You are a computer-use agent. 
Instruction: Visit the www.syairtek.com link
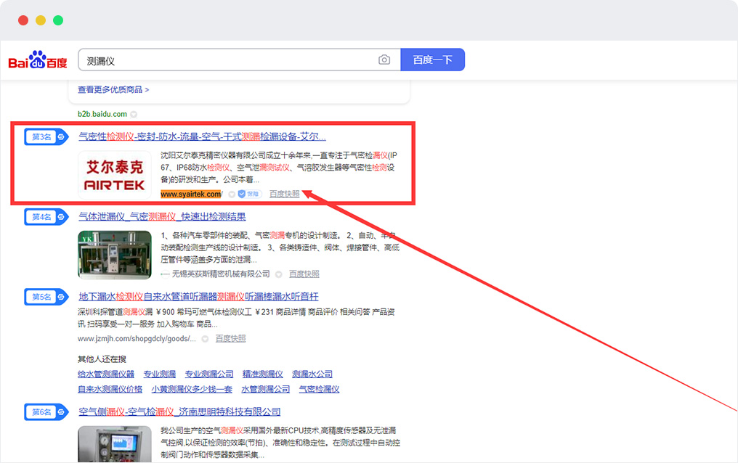pos(191,194)
